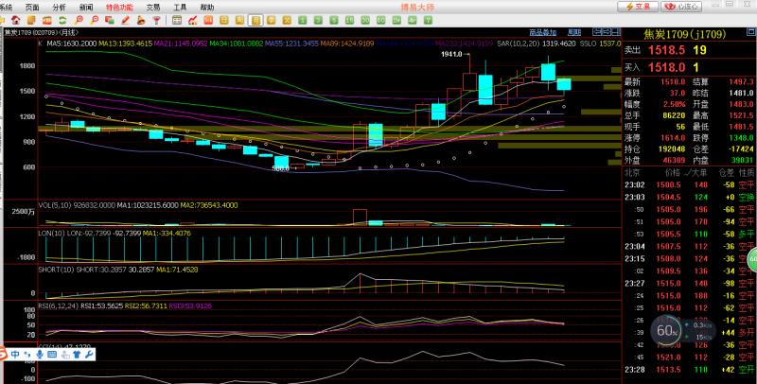This screenshot has width=757, height=384.
Task: Select the green Y period button
Action: [429, 20]
